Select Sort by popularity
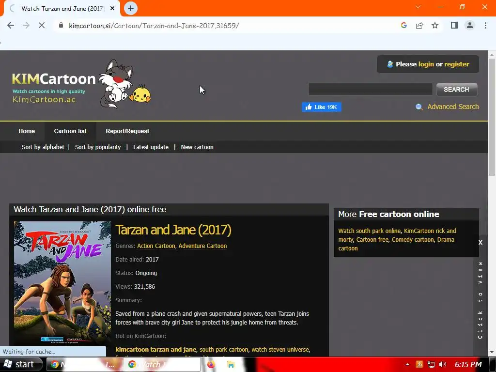The width and height of the screenshot is (496, 372). pyautogui.click(x=98, y=147)
